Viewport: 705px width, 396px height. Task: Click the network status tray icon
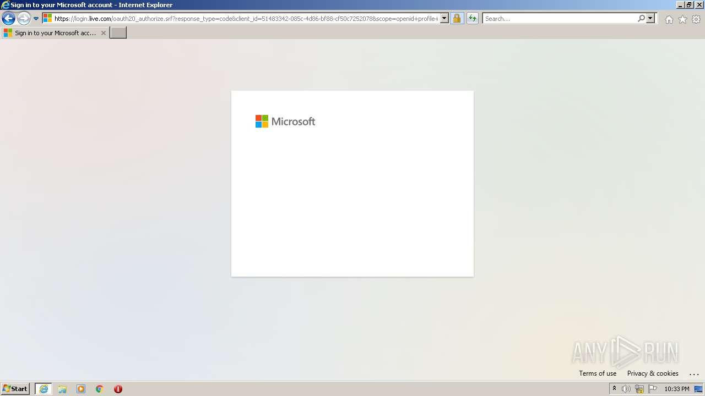[639, 389]
